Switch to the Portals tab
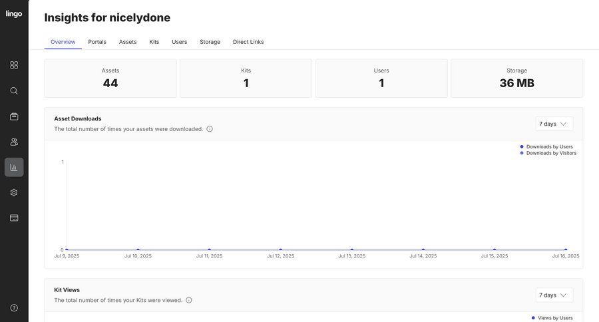 coord(97,42)
